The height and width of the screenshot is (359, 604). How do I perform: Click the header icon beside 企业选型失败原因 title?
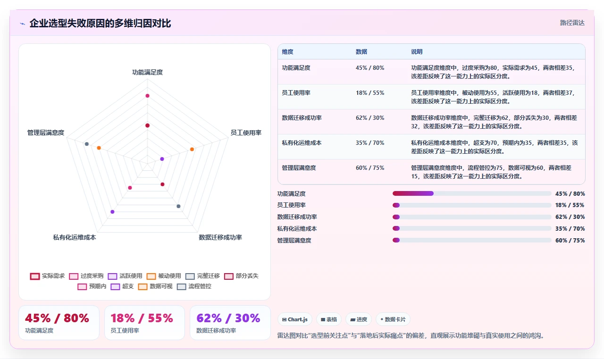coord(22,24)
